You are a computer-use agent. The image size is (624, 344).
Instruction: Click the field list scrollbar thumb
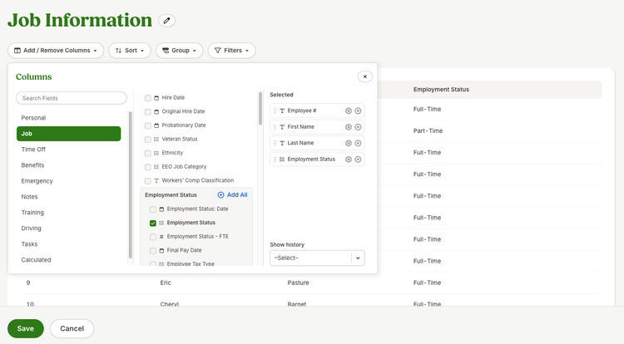(x=260, y=108)
